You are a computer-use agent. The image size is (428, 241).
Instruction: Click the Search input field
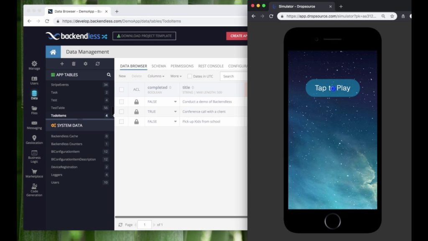point(234,76)
